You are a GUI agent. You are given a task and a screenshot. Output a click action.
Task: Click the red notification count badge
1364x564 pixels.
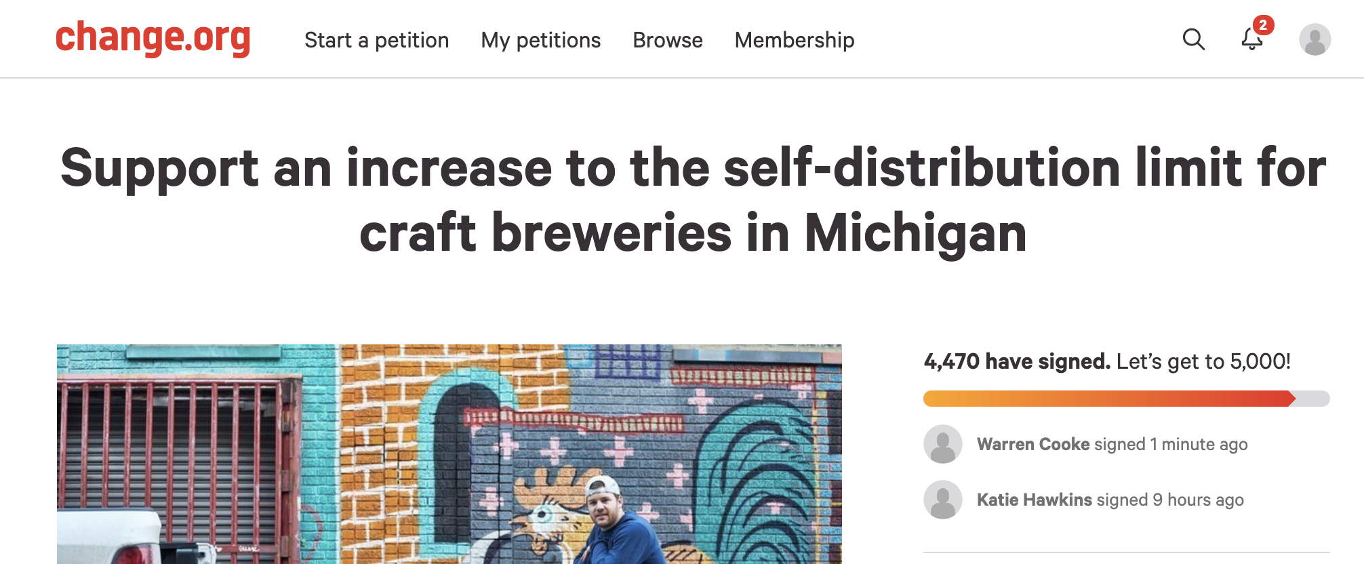1263,25
